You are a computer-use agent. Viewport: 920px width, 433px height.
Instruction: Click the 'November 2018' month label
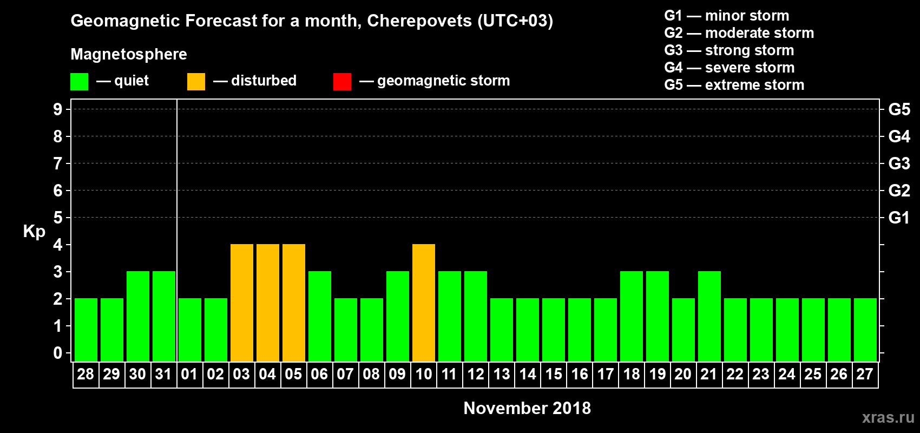(527, 408)
